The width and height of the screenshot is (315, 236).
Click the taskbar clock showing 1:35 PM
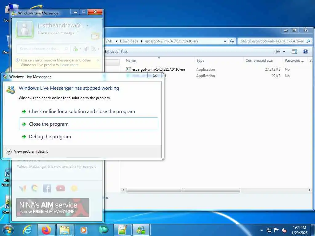[x=299, y=230]
